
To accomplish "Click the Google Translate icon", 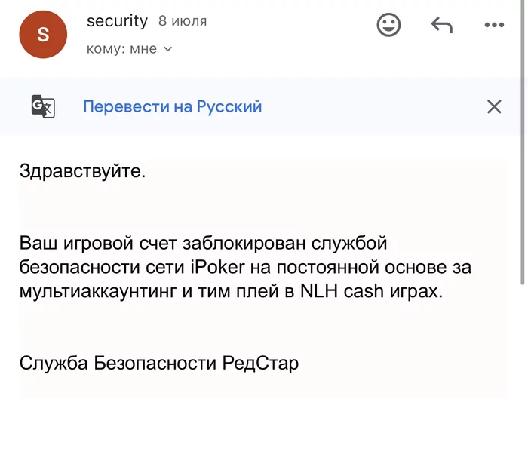I will pyautogui.click(x=43, y=106).
